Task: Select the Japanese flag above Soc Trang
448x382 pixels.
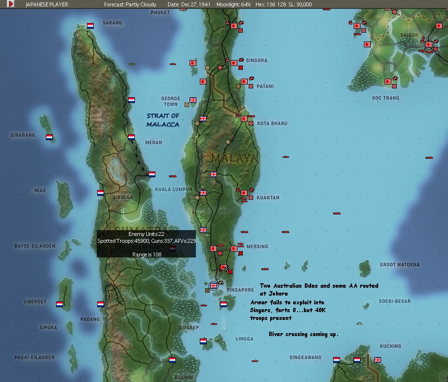Action: pos(388,82)
